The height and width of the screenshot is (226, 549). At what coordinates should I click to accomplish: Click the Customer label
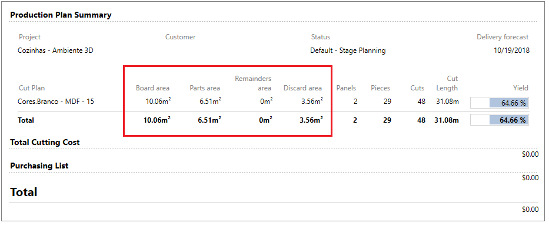coord(180,37)
